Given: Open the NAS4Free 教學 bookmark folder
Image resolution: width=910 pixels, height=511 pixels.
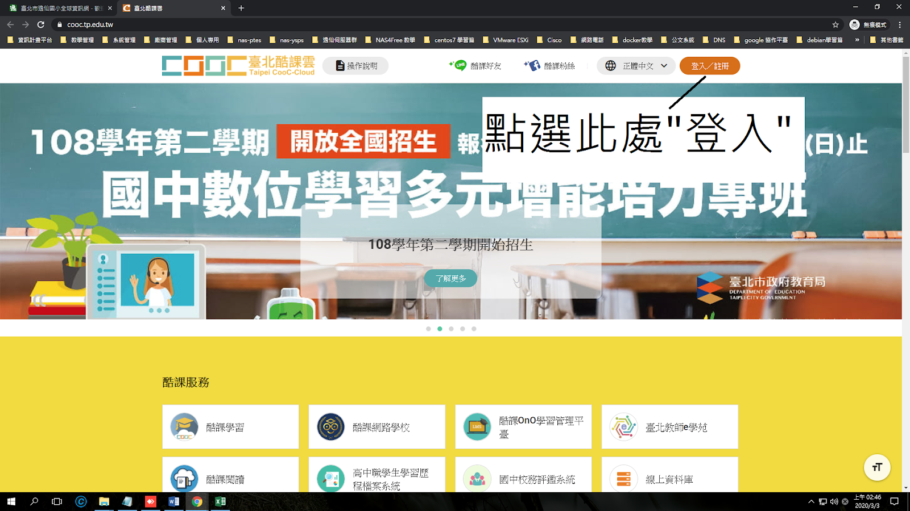Looking at the screenshot, I should tap(390, 40).
